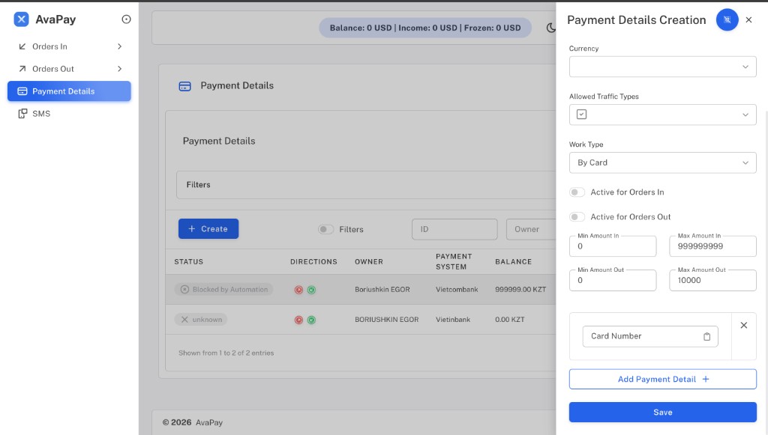Click the Card Number input field
This screenshot has width=768, height=435.
pos(650,336)
